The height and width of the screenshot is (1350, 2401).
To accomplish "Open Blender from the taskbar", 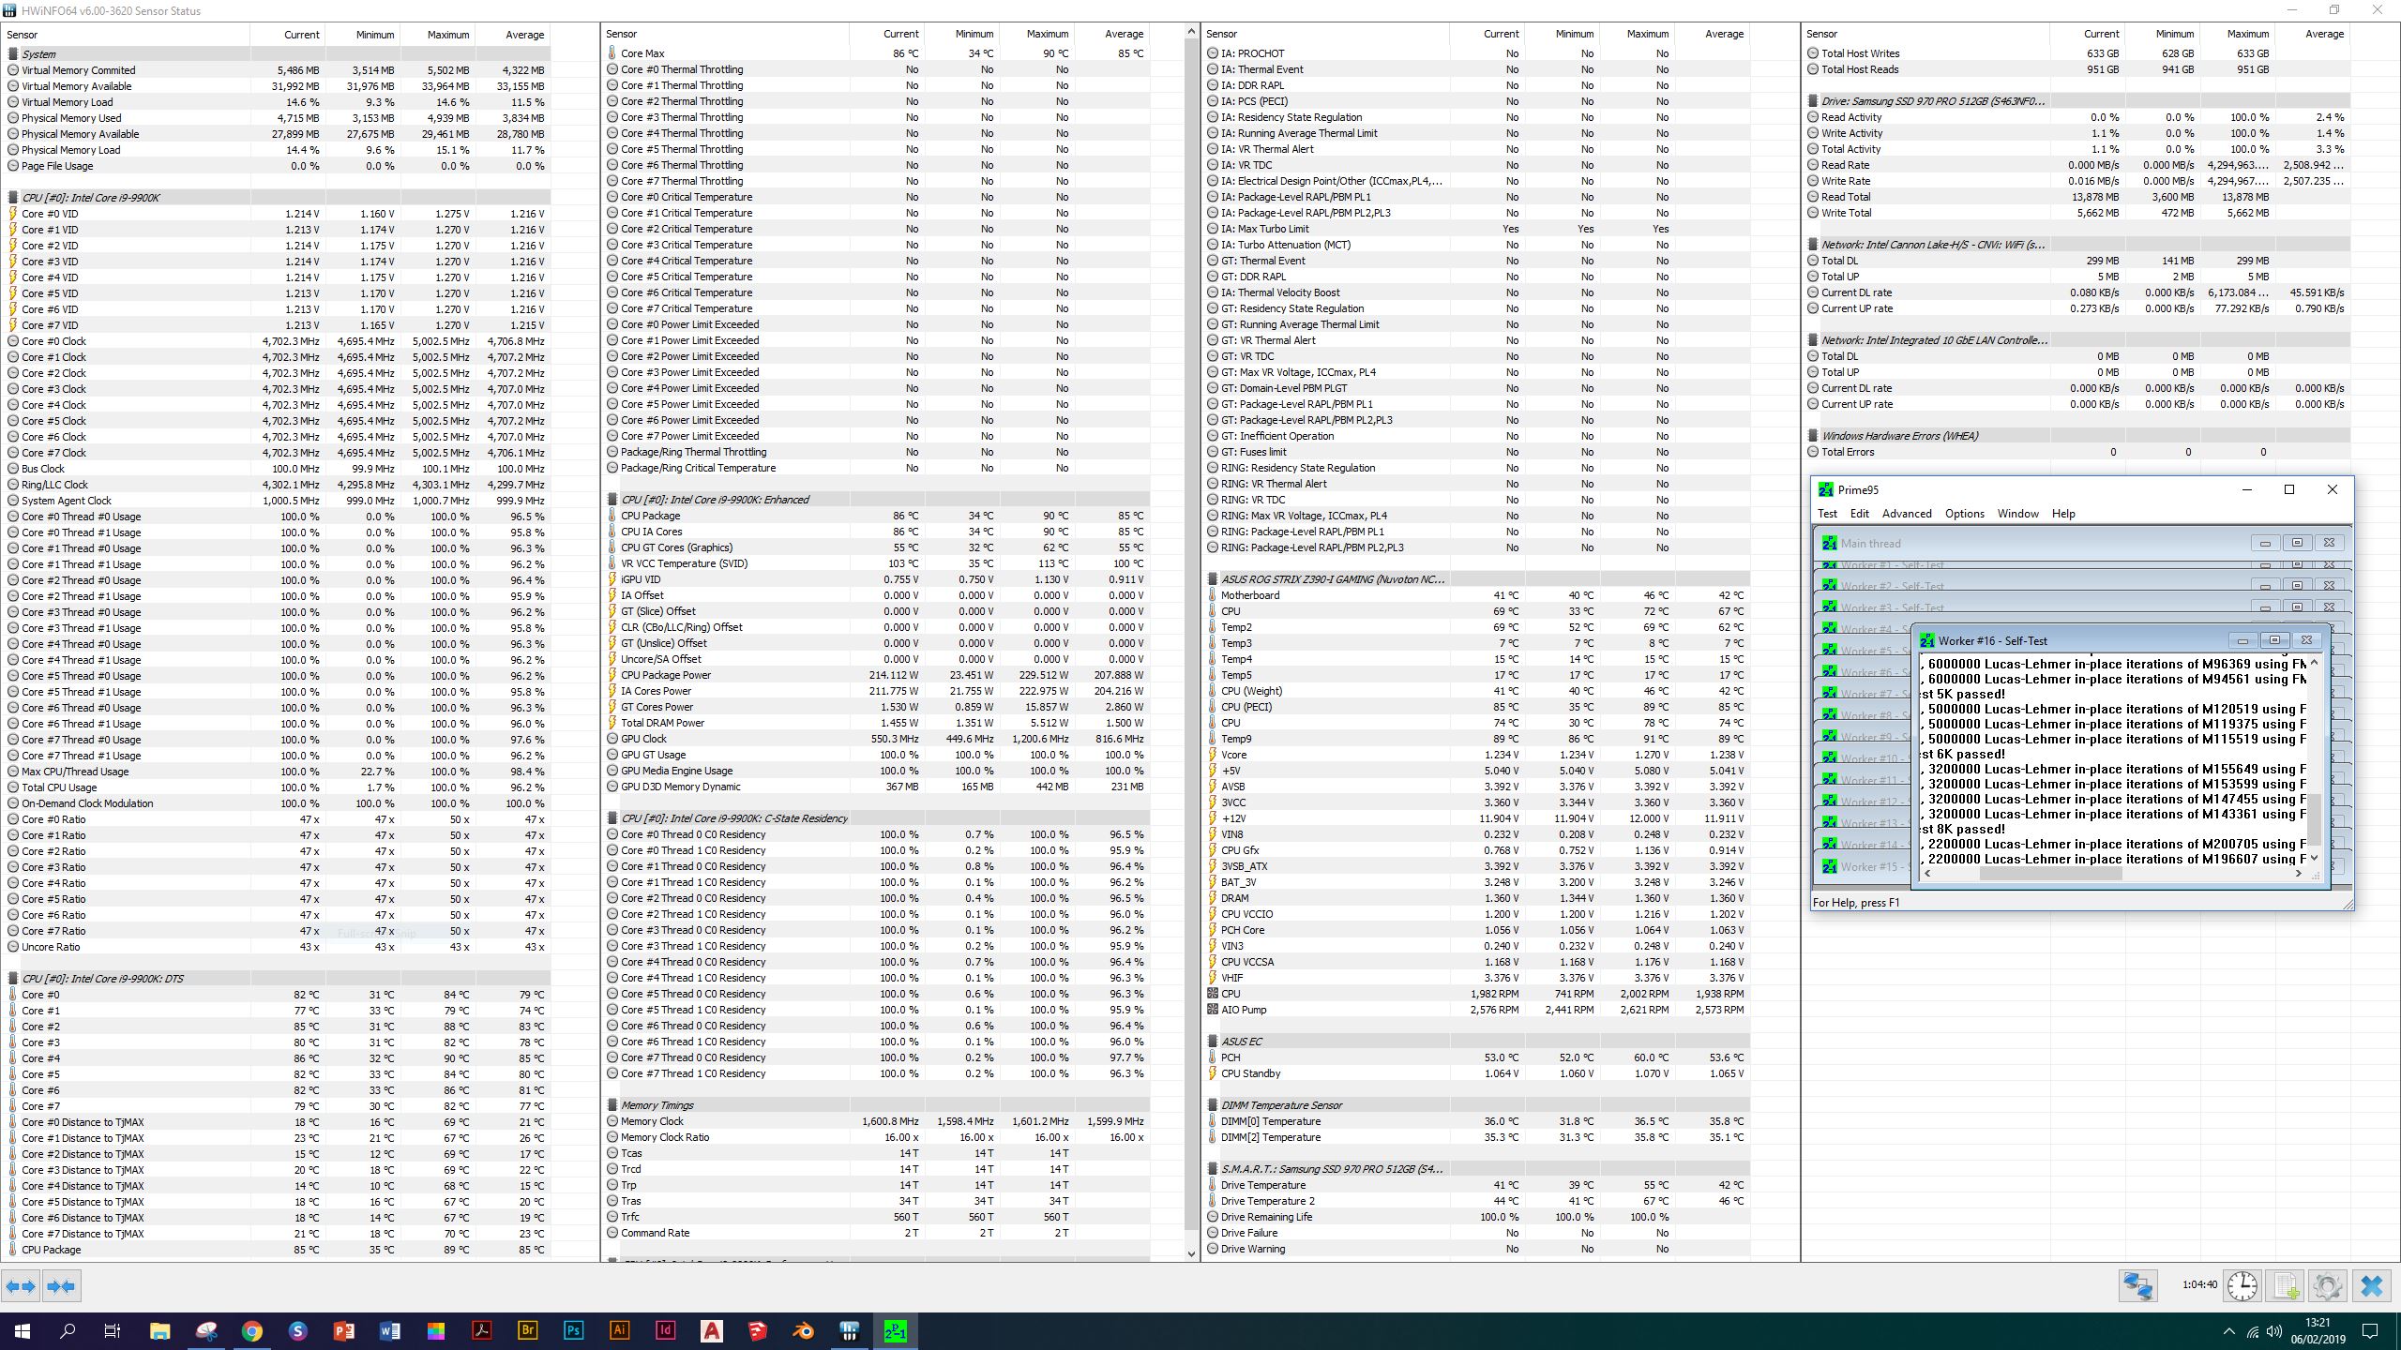I will click(803, 1330).
